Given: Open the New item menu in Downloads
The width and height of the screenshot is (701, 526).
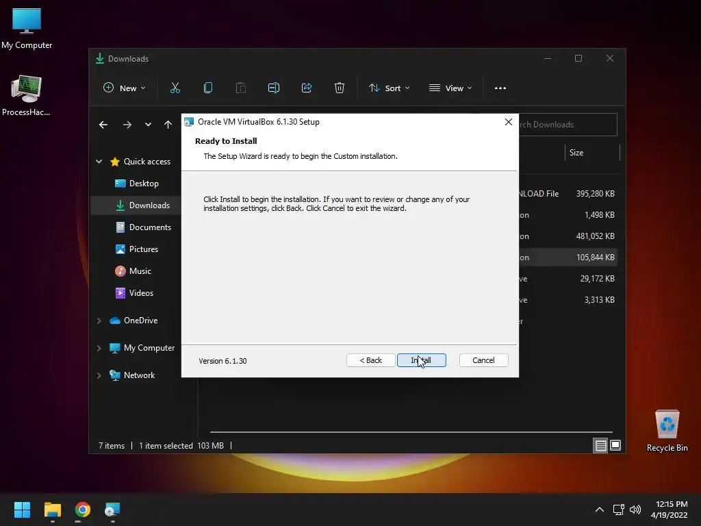Looking at the screenshot, I should click(125, 88).
